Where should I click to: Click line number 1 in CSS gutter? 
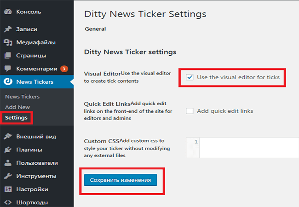point(196,142)
